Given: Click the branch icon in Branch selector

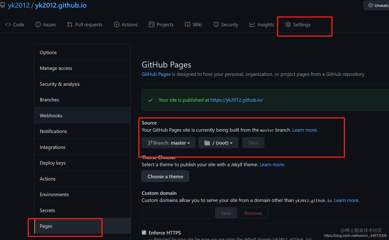Looking at the screenshot, I should tap(150, 143).
